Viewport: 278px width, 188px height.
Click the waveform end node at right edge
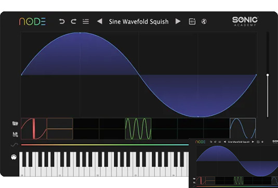click(x=256, y=75)
